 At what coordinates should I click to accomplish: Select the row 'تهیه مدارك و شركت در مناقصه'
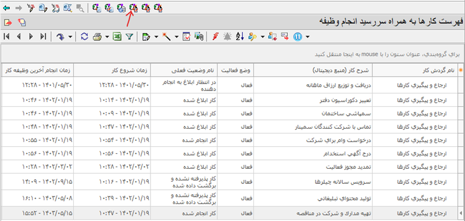click(x=232, y=212)
